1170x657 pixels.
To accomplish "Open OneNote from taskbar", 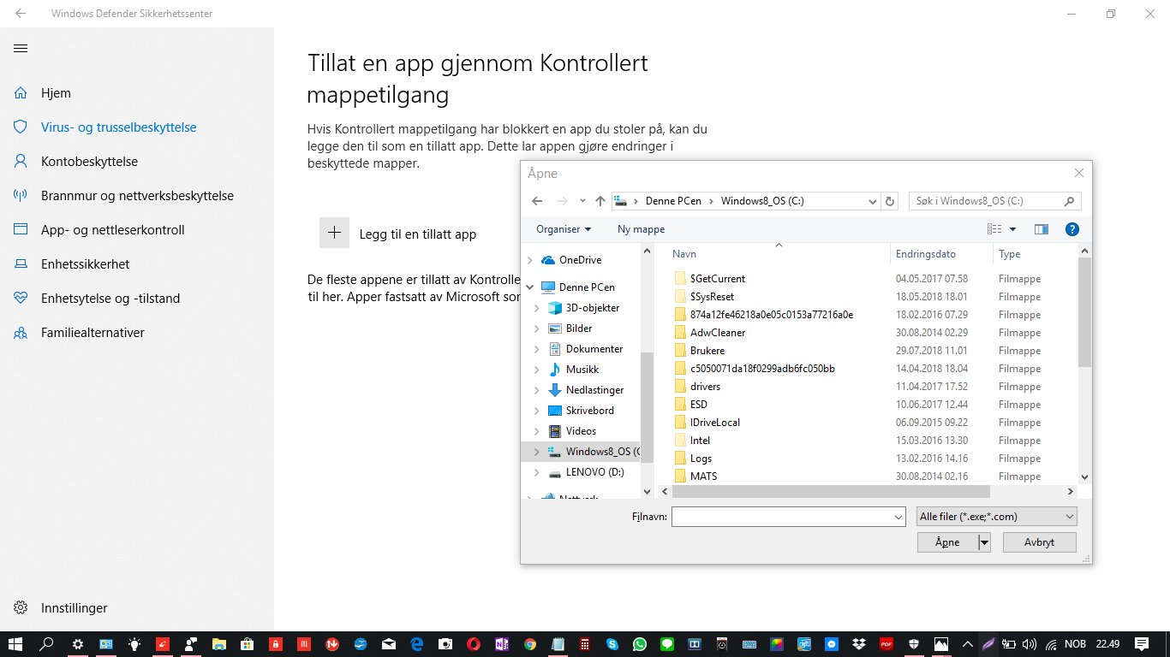I will tap(502, 644).
